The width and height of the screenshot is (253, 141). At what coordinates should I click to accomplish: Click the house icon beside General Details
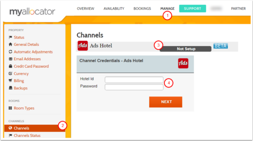click(10, 44)
